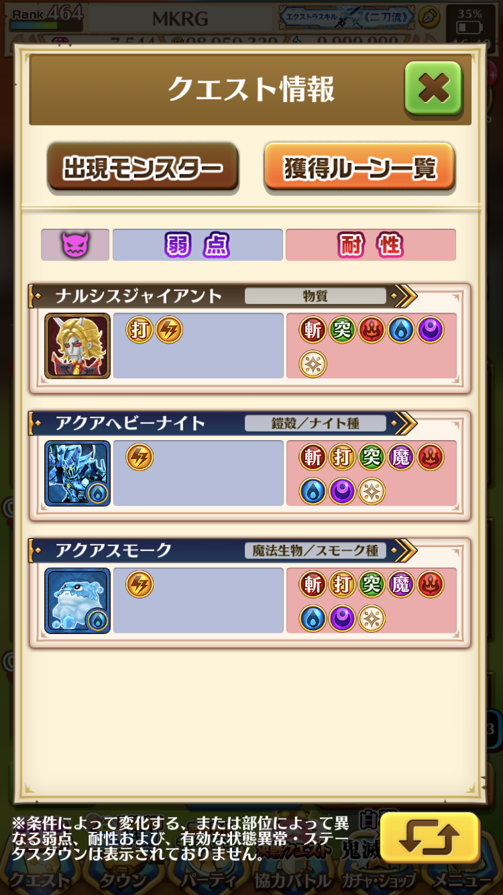
Task: Open the 獲得ルーン一覧 tab
Action: [359, 168]
